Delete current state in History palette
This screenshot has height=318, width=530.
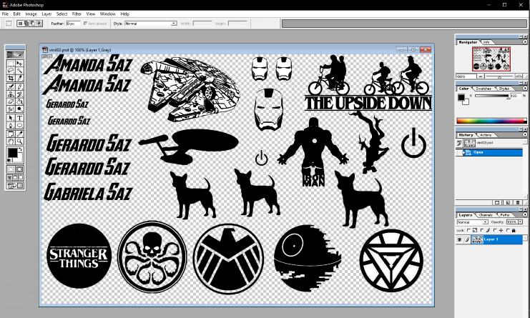coord(518,202)
